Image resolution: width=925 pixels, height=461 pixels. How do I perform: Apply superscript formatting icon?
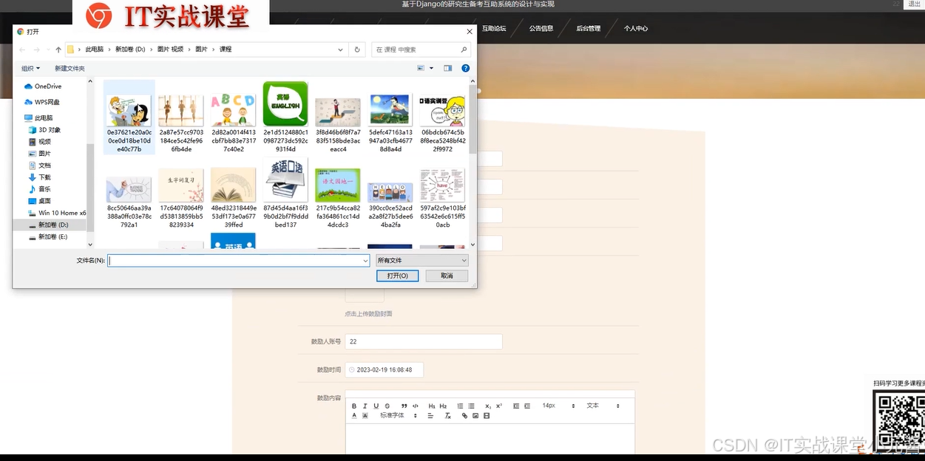click(499, 406)
